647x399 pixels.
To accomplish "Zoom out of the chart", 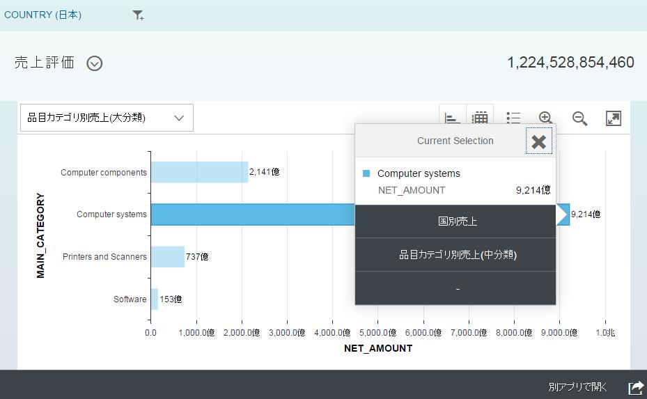I will [x=579, y=118].
